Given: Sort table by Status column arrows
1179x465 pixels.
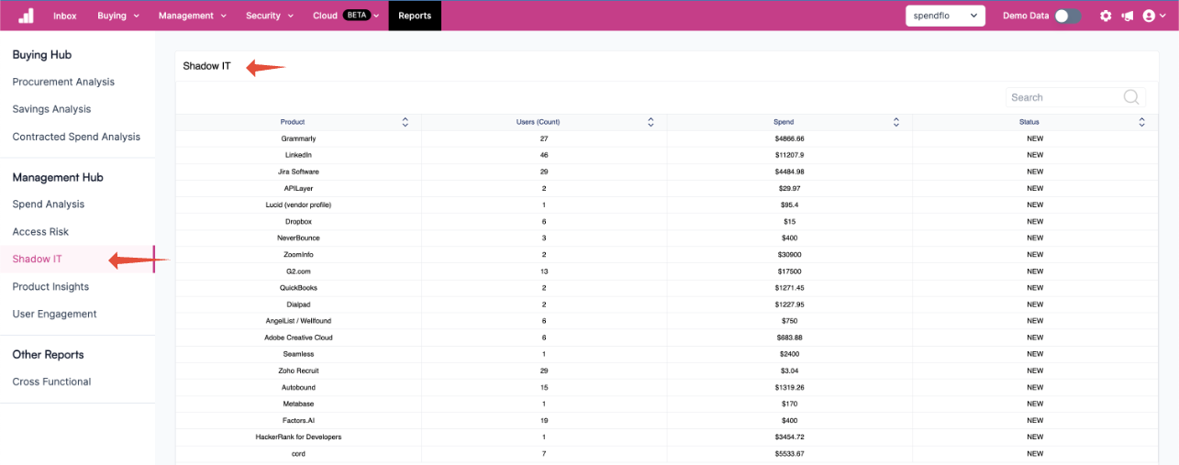Looking at the screenshot, I should (x=1142, y=122).
